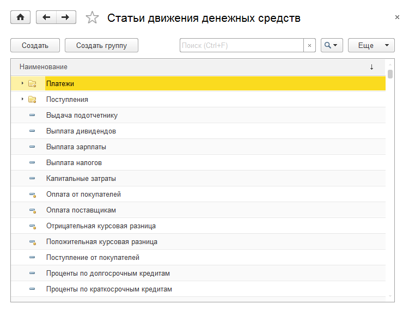Add page to favorites with star
The height and width of the screenshot is (310, 409).
tap(93, 18)
